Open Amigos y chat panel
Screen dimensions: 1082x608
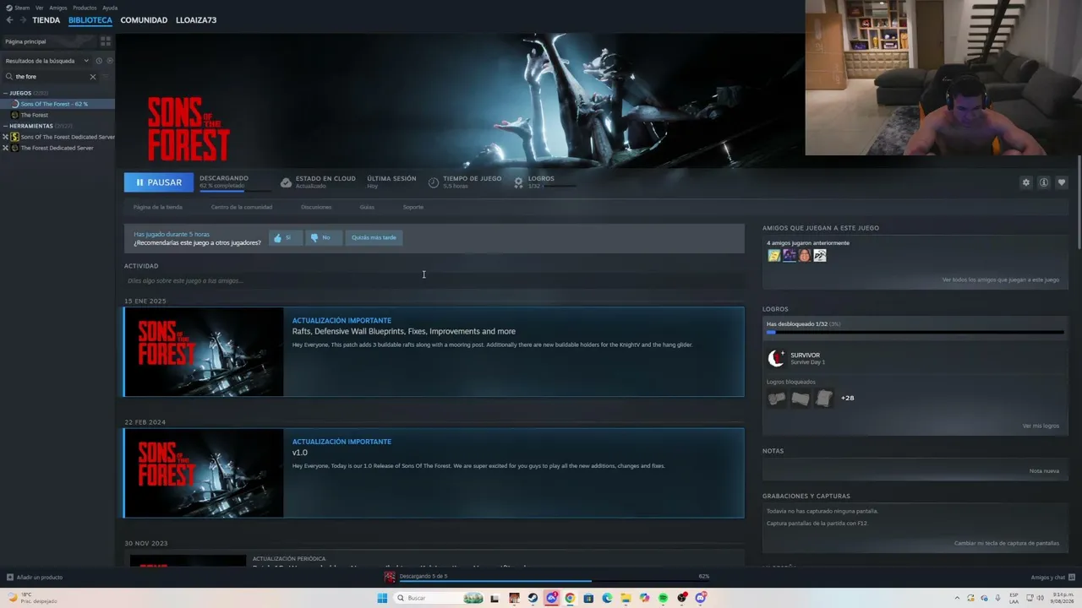tap(1052, 578)
